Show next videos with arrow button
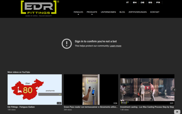 pos(174,90)
